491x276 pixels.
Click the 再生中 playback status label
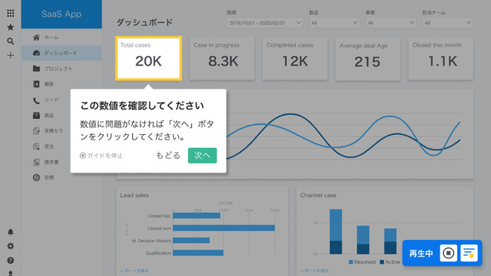click(x=421, y=253)
